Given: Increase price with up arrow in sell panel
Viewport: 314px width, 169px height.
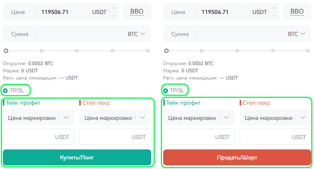Looking at the screenshot, I should (x=274, y=8).
